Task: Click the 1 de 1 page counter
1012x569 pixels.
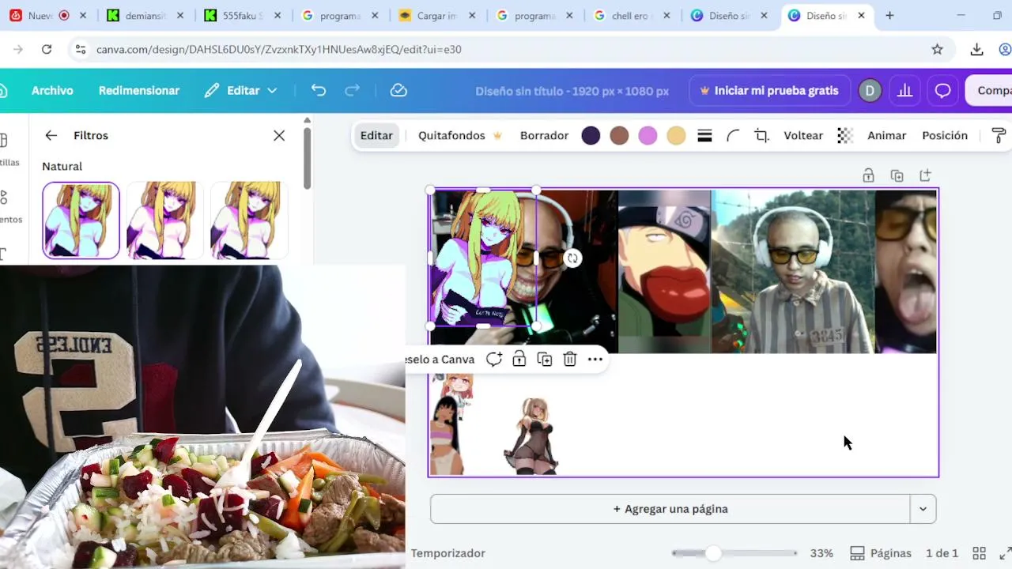Action: 942,553
